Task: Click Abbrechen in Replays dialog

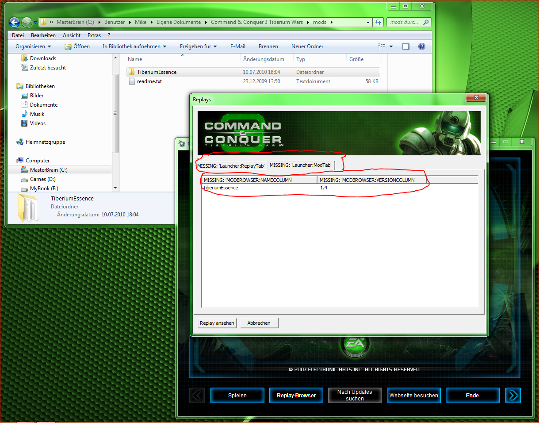Action: click(259, 323)
